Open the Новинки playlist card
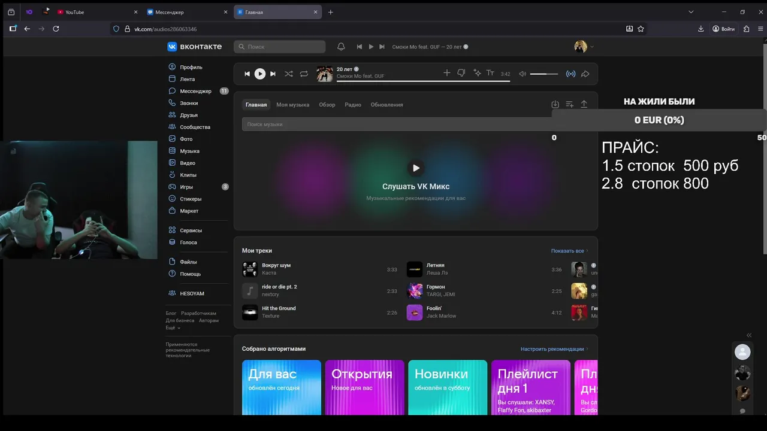This screenshot has height=431, width=767. pos(448,387)
